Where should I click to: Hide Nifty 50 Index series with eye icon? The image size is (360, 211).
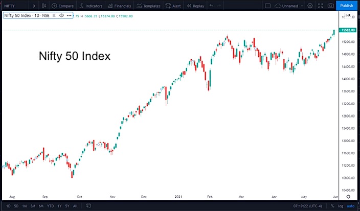[x=61, y=15]
